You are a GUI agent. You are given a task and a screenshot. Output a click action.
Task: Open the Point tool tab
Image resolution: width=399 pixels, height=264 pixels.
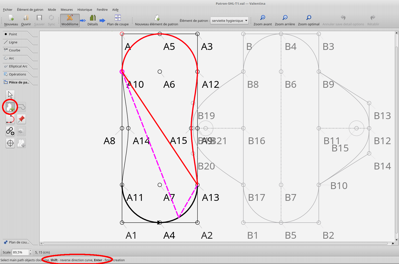(x=18, y=34)
